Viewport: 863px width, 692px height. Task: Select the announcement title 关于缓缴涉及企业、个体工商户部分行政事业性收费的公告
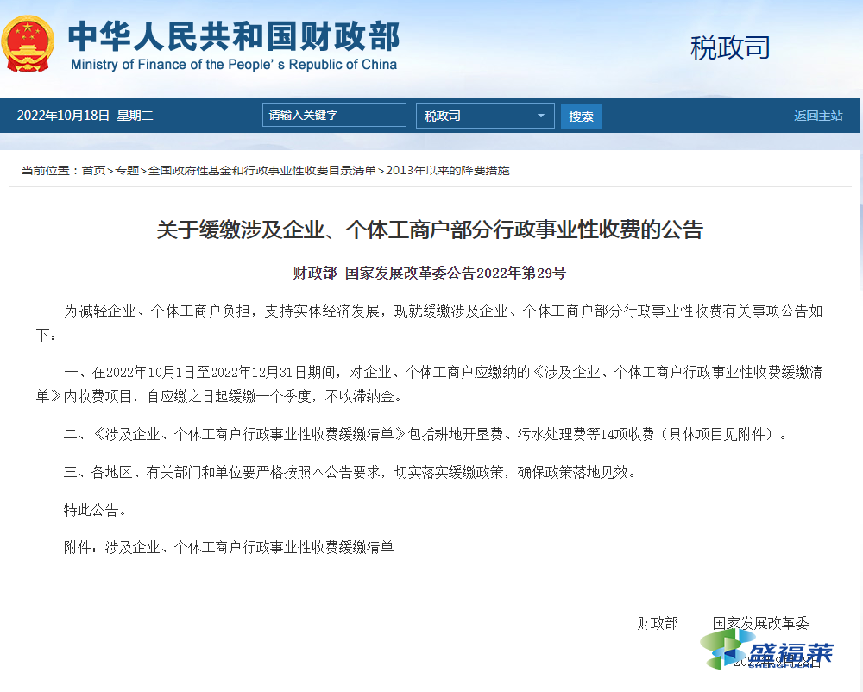coord(430,230)
